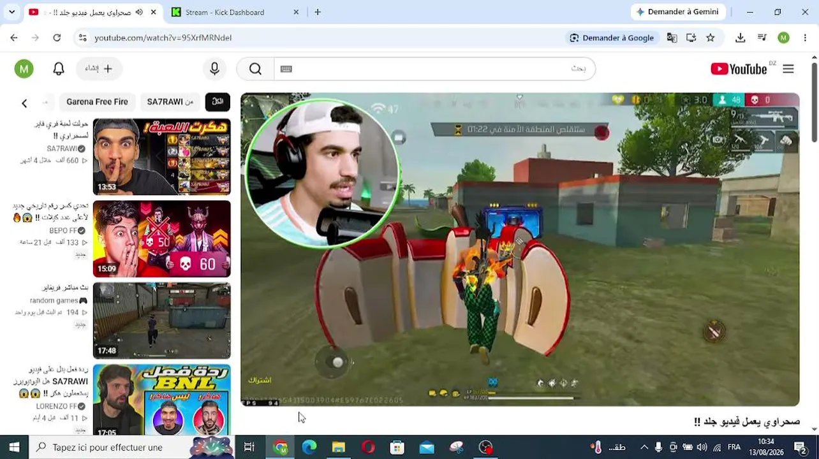Open OBS Studio from the taskbar
Image resolution: width=819 pixels, height=459 pixels.
pyautogui.click(x=486, y=447)
